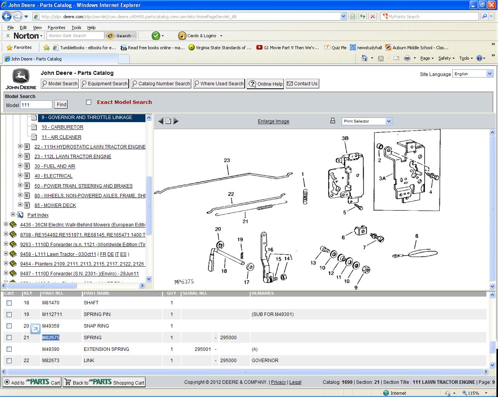Open the Edit menu
498x397 pixels.
pos(23,28)
